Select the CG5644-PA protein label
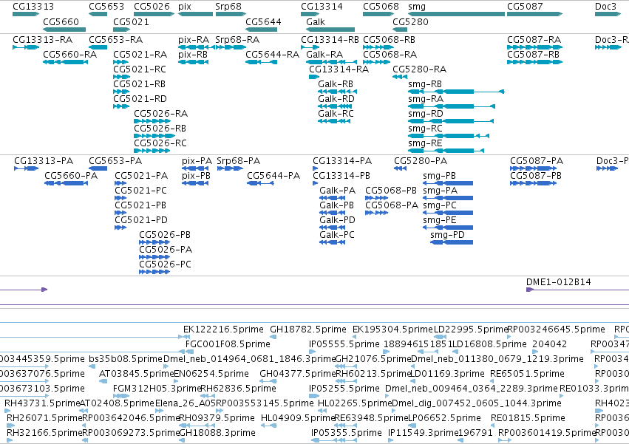The height and width of the screenshot is (444, 629). (x=273, y=176)
